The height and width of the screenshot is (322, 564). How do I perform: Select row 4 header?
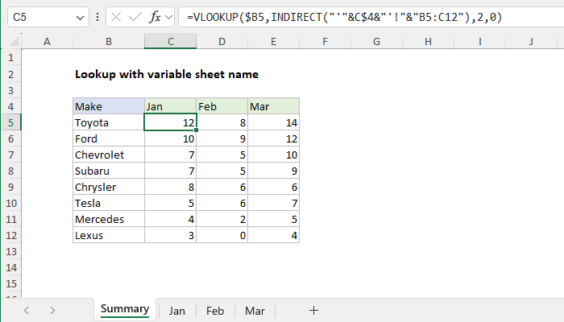click(x=10, y=106)
